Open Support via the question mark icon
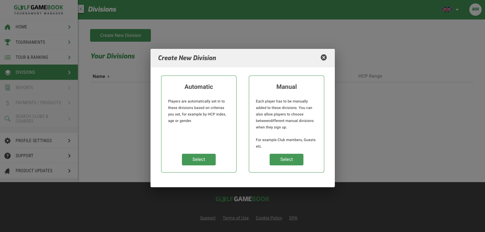Viewport: 485px width, 232px height. click(7, 155)
